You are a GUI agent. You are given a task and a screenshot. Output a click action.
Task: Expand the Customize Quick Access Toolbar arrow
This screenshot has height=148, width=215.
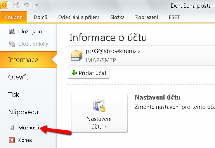pos(36,5)
